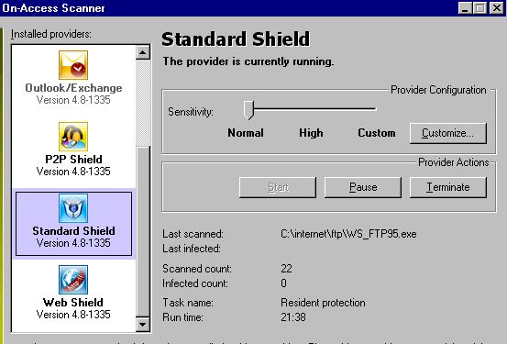Click the P2P Shield provider name
The width and height of the screenshot is (507, 344).
(73, 160)
